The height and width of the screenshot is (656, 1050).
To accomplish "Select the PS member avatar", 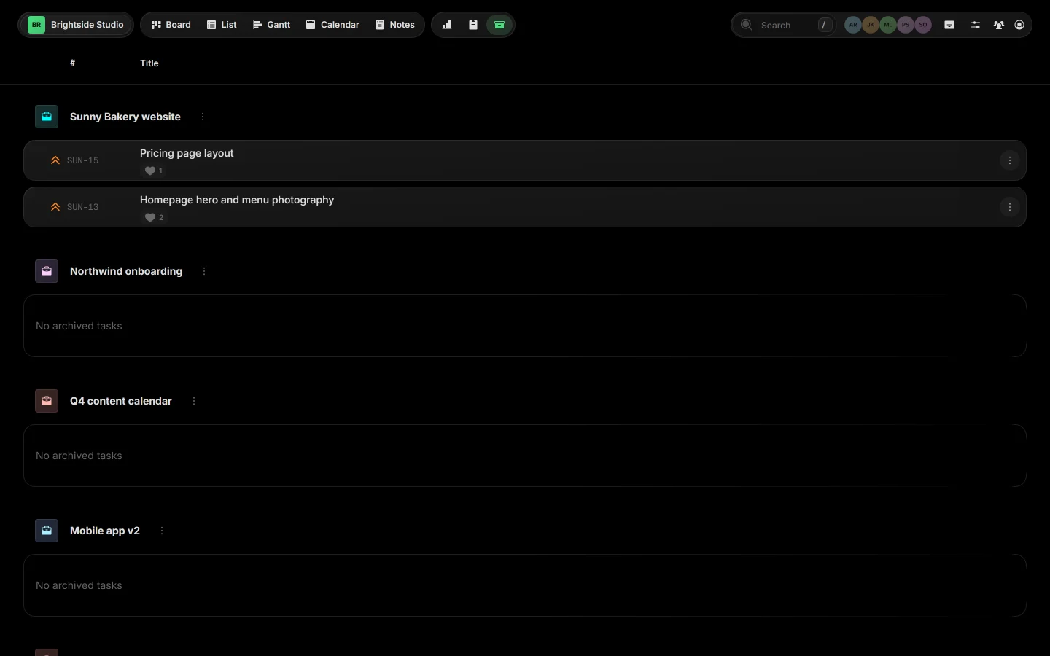I will [x=906, y=25].
